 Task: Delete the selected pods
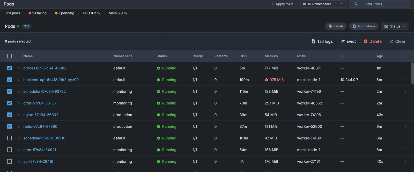pos(373,41)
